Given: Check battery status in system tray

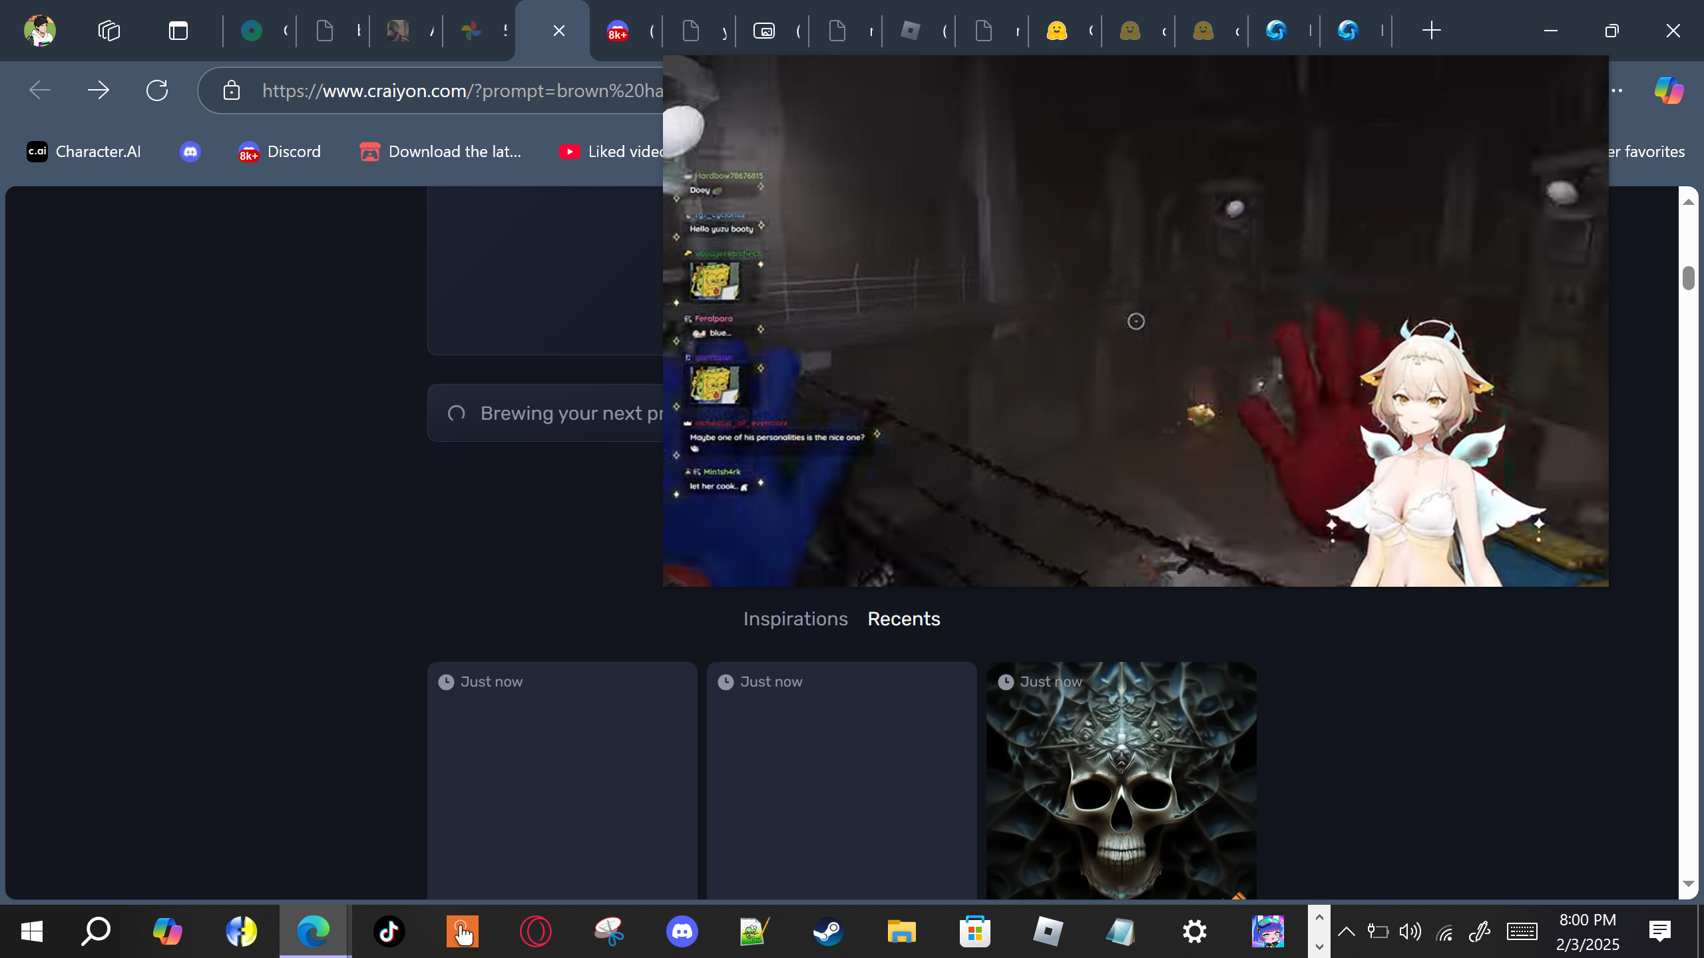Looking at the screenshot, I should (x=1378, y=931).
